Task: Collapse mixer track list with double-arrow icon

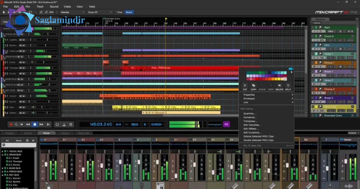Action: [33, 140]
